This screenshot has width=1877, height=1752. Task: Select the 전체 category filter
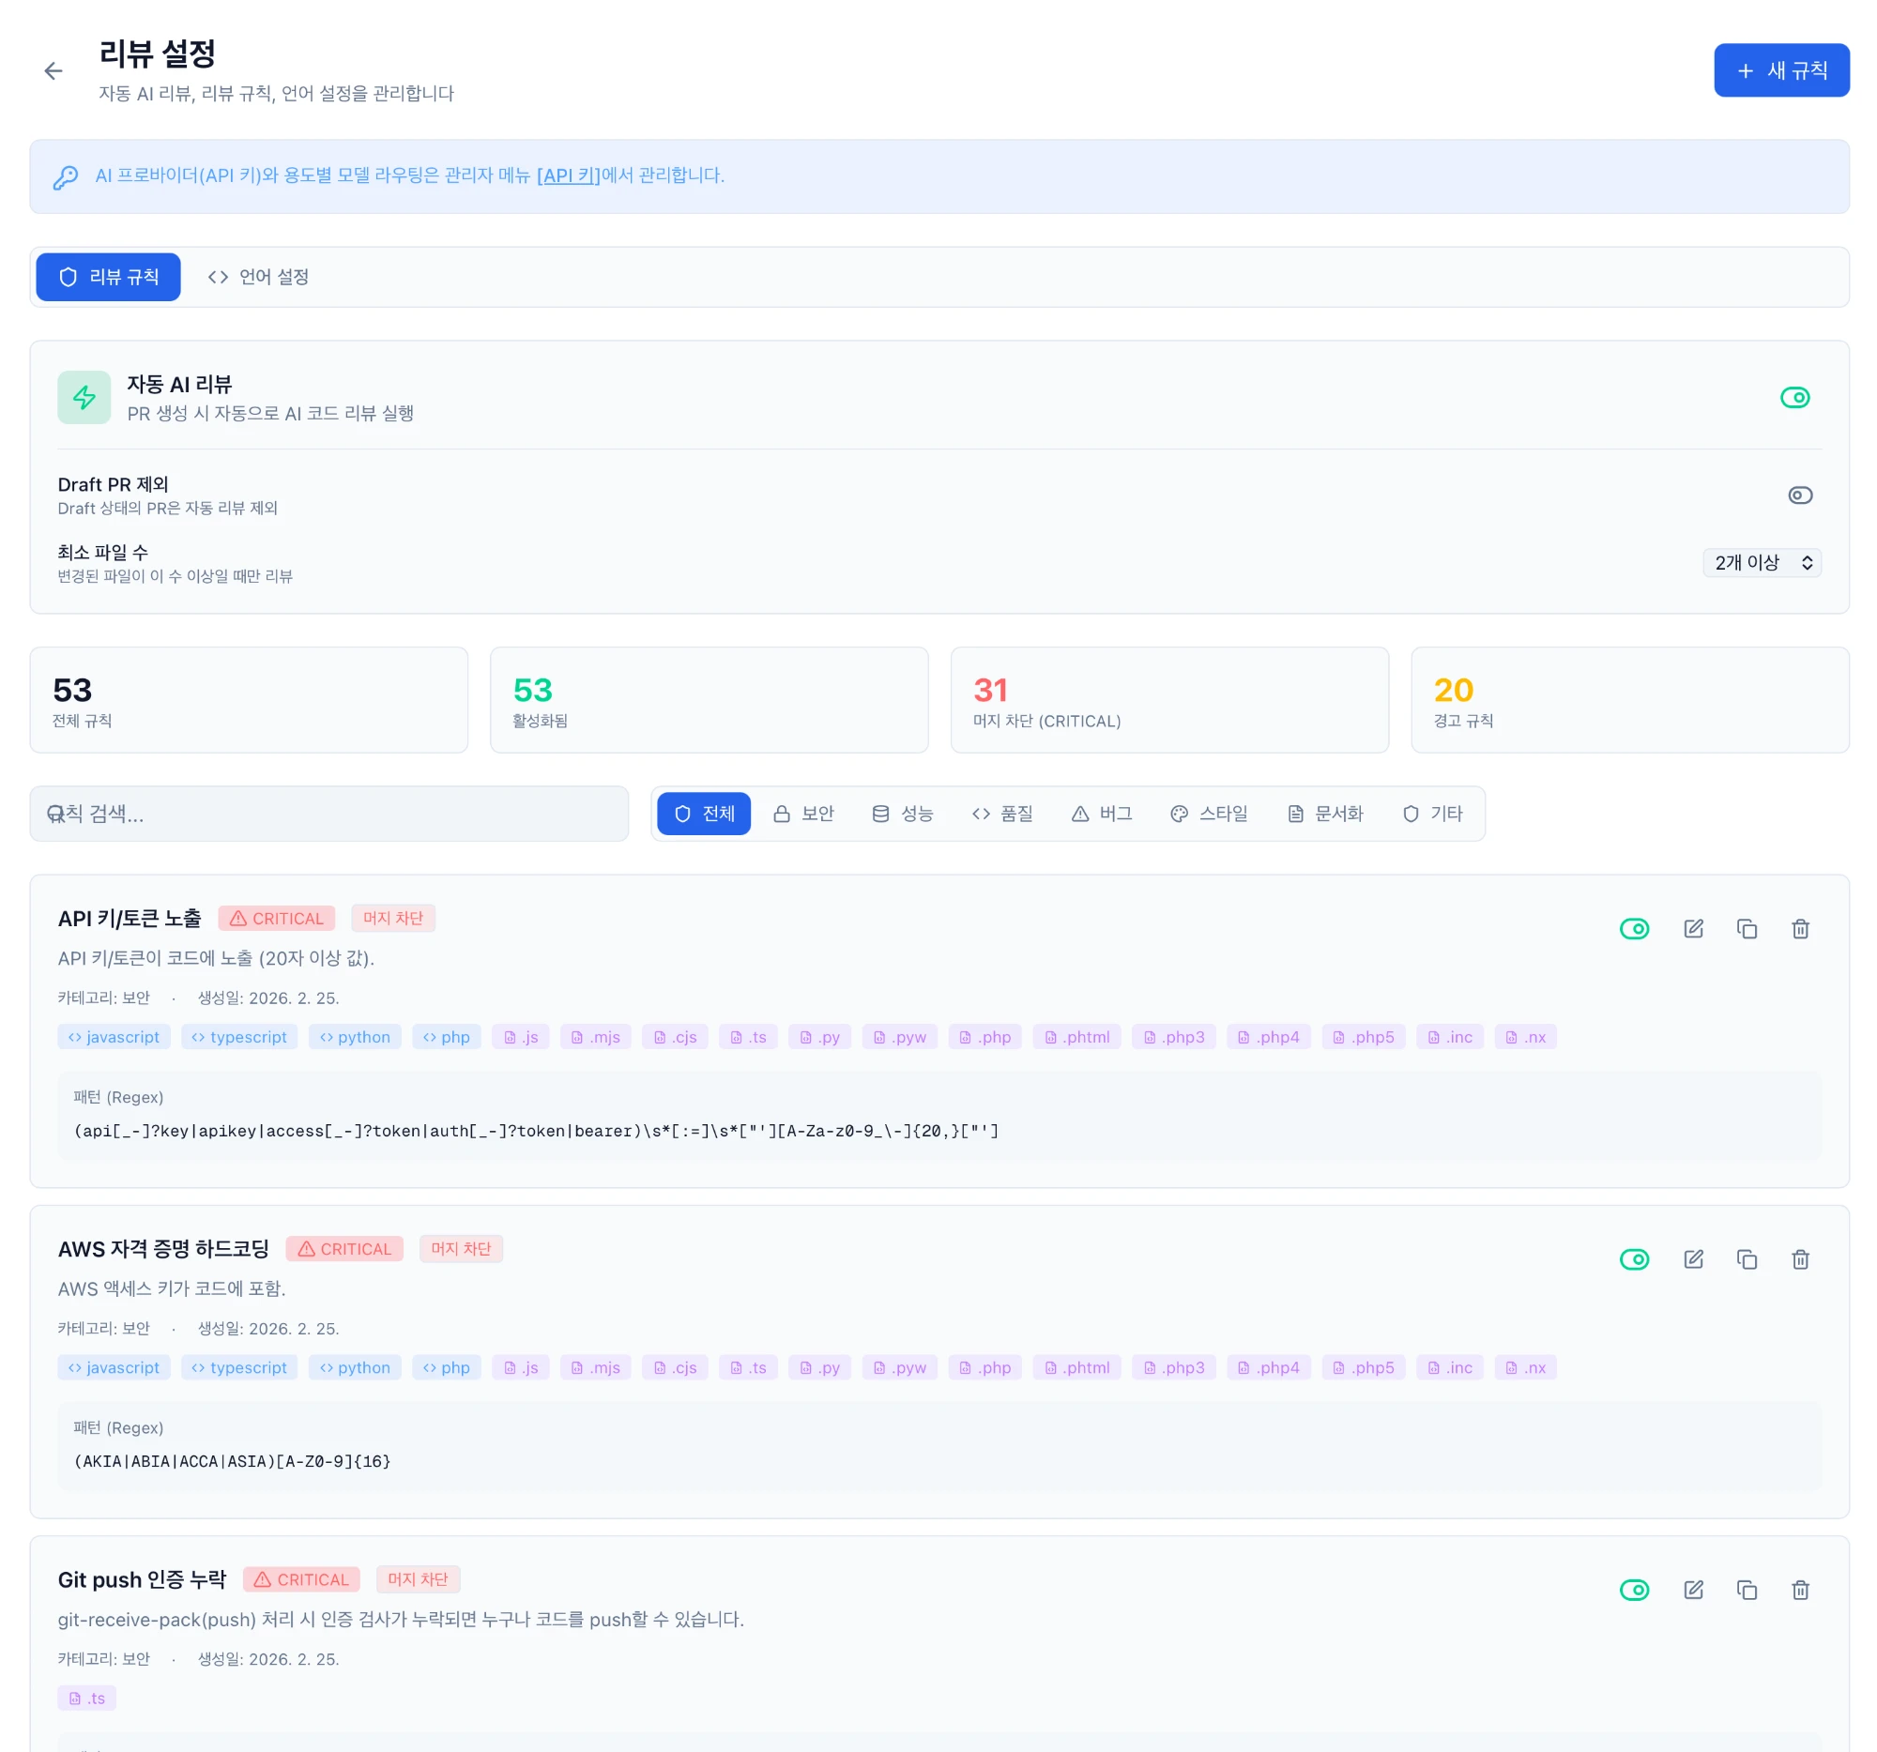(703, 814)
